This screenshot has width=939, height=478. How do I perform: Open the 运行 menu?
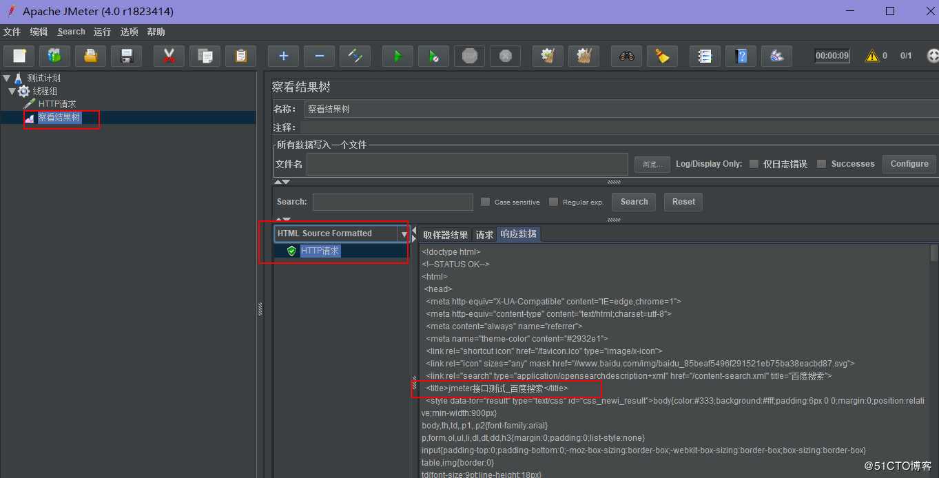click(102, 32)
